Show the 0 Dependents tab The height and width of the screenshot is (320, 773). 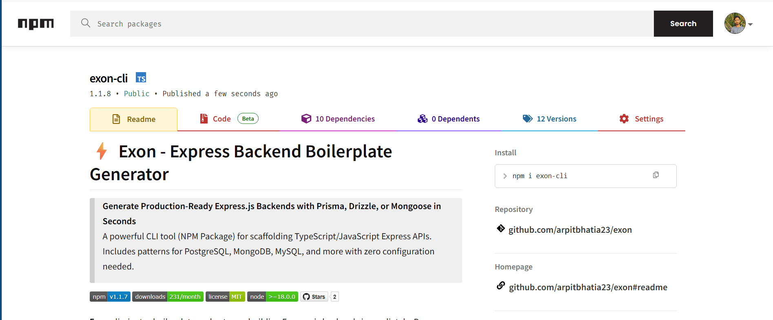coord(449,119)
